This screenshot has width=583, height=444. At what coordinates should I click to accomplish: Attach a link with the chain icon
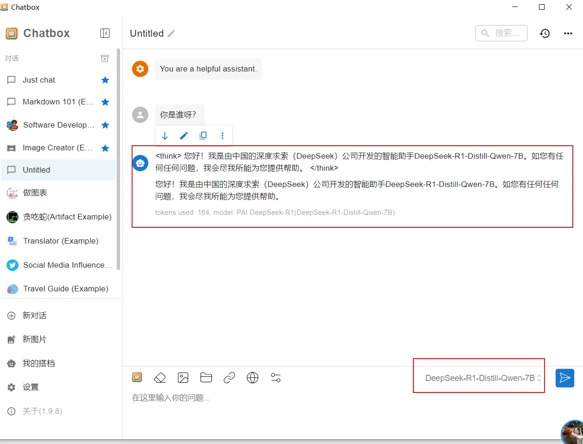click(x=229, y=378)
